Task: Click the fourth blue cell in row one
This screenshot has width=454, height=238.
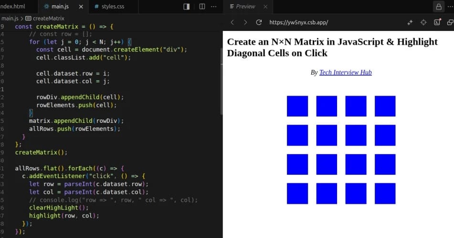Action: (x=385, y=106)
